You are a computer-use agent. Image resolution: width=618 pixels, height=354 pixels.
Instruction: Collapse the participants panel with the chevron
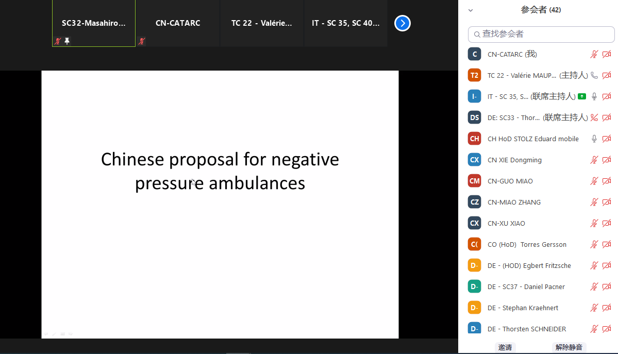(x=470, y=10)
